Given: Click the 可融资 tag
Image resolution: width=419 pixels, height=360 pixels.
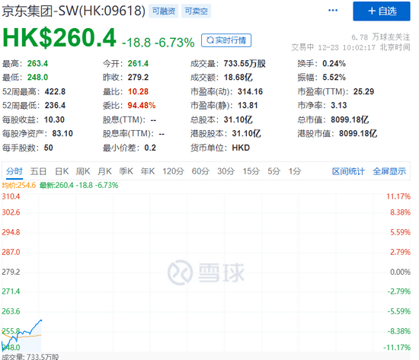Looking at the screenshot, I should click(164, 11).
